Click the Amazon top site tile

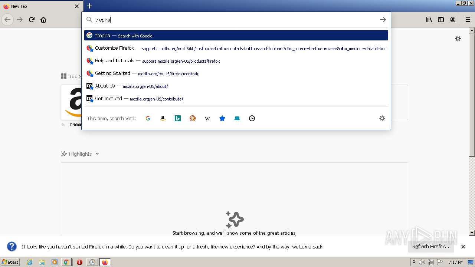(x=71, y=102)
